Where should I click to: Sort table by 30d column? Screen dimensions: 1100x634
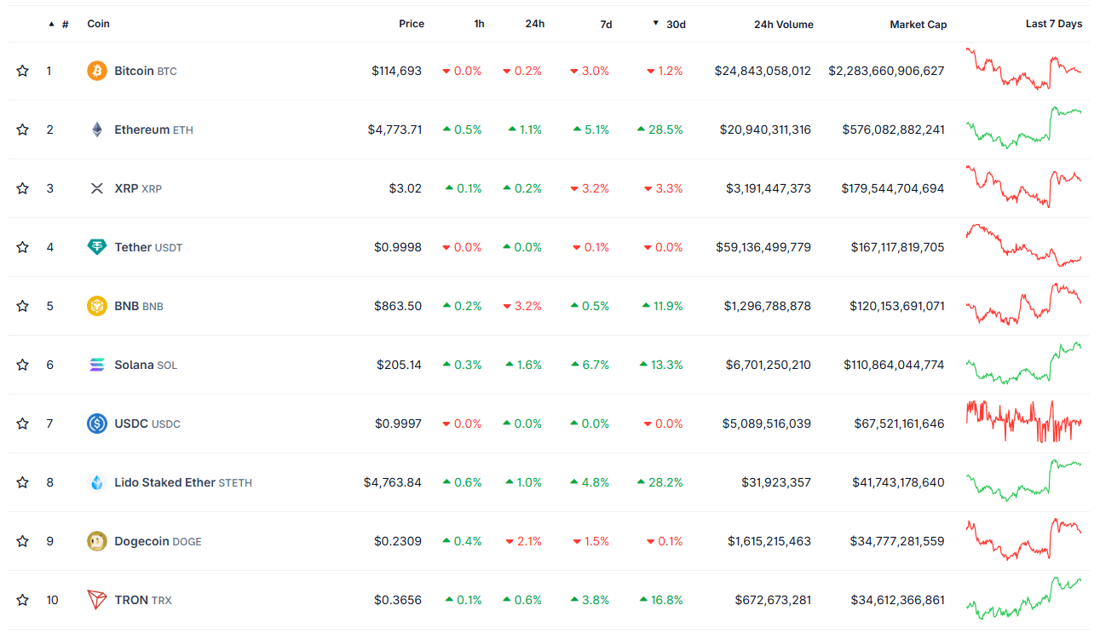(670, 24)
